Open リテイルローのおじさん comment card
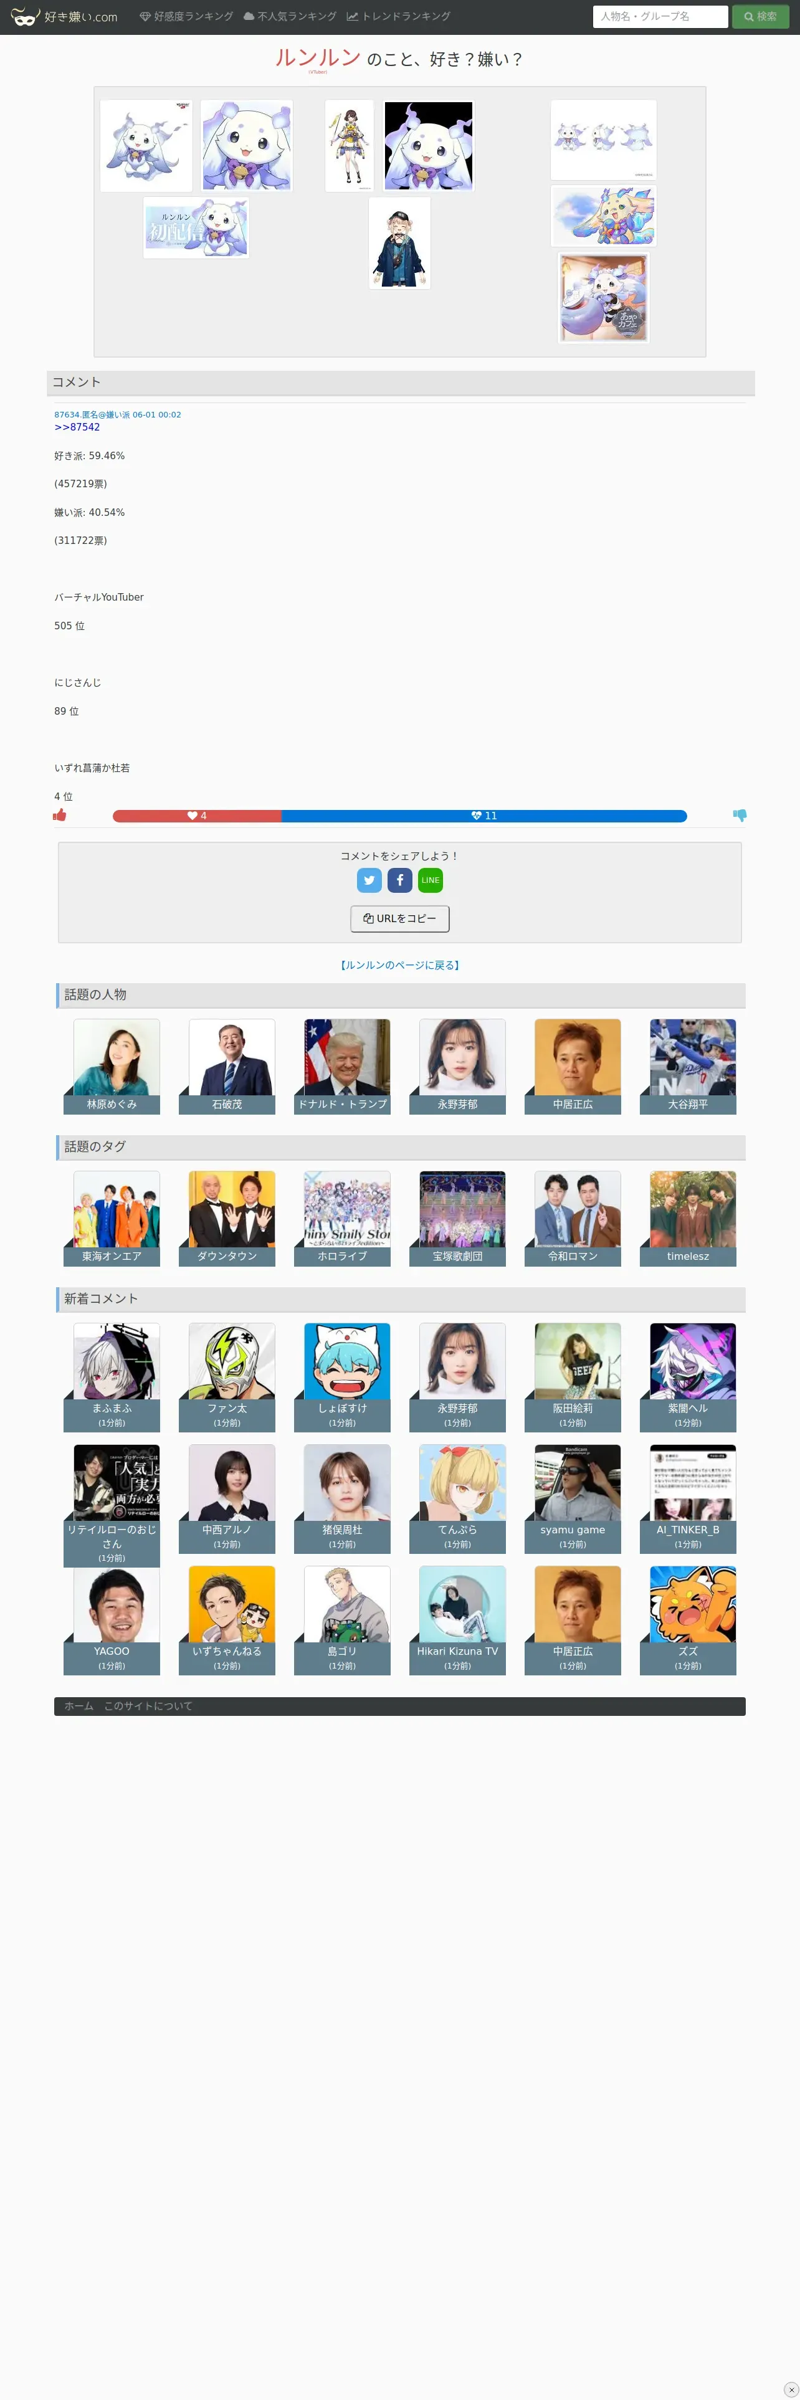 pyautogui.click(x=112, y=1505)
